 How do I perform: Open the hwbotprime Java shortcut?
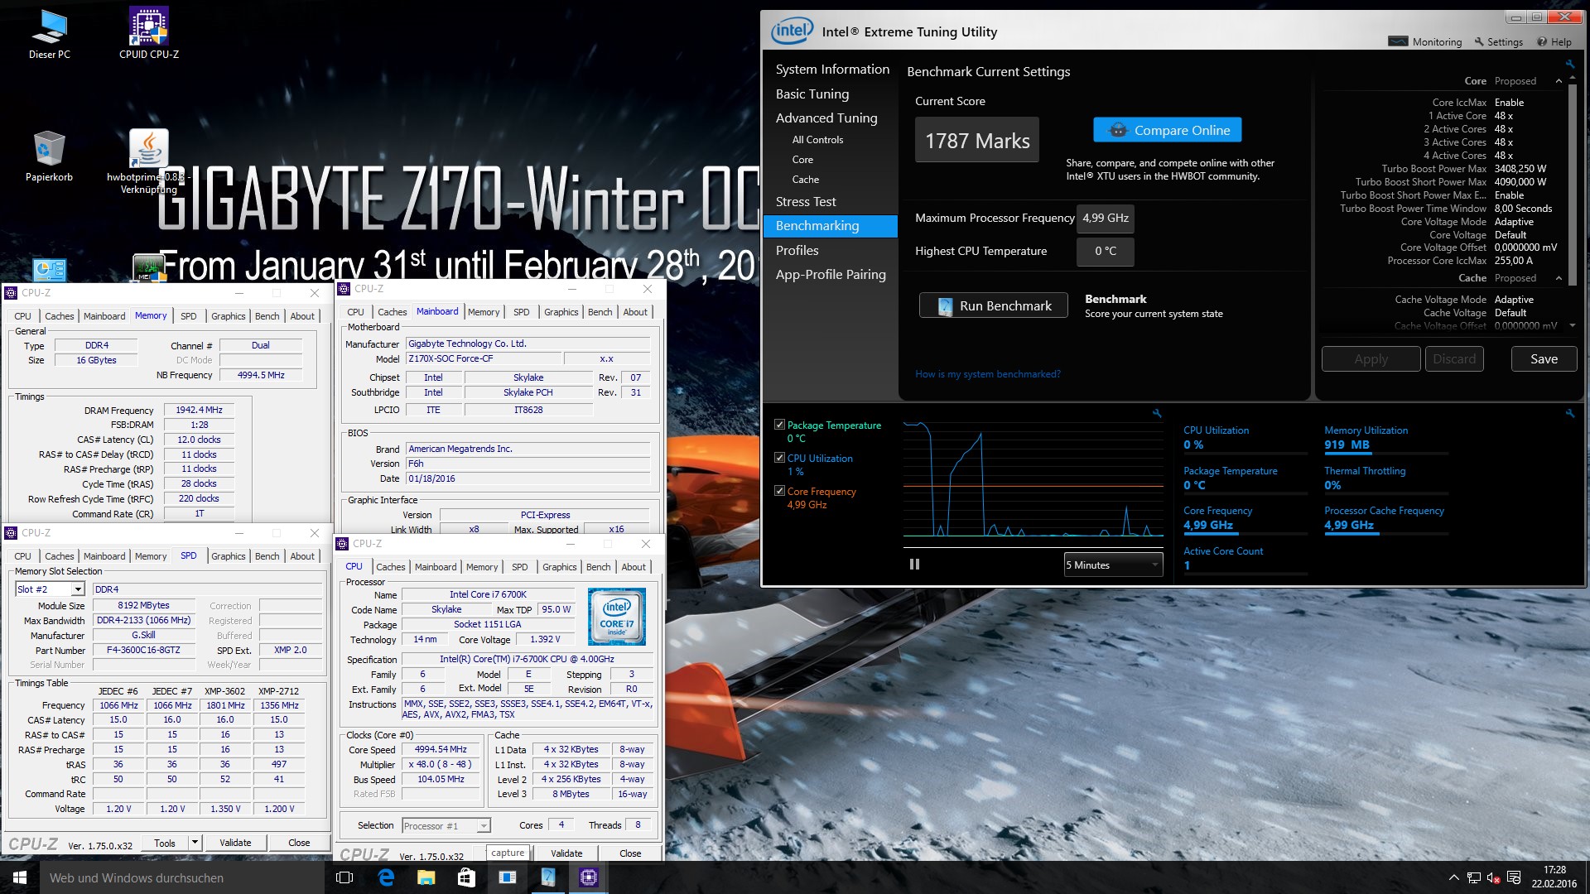(x=149, y=161)
